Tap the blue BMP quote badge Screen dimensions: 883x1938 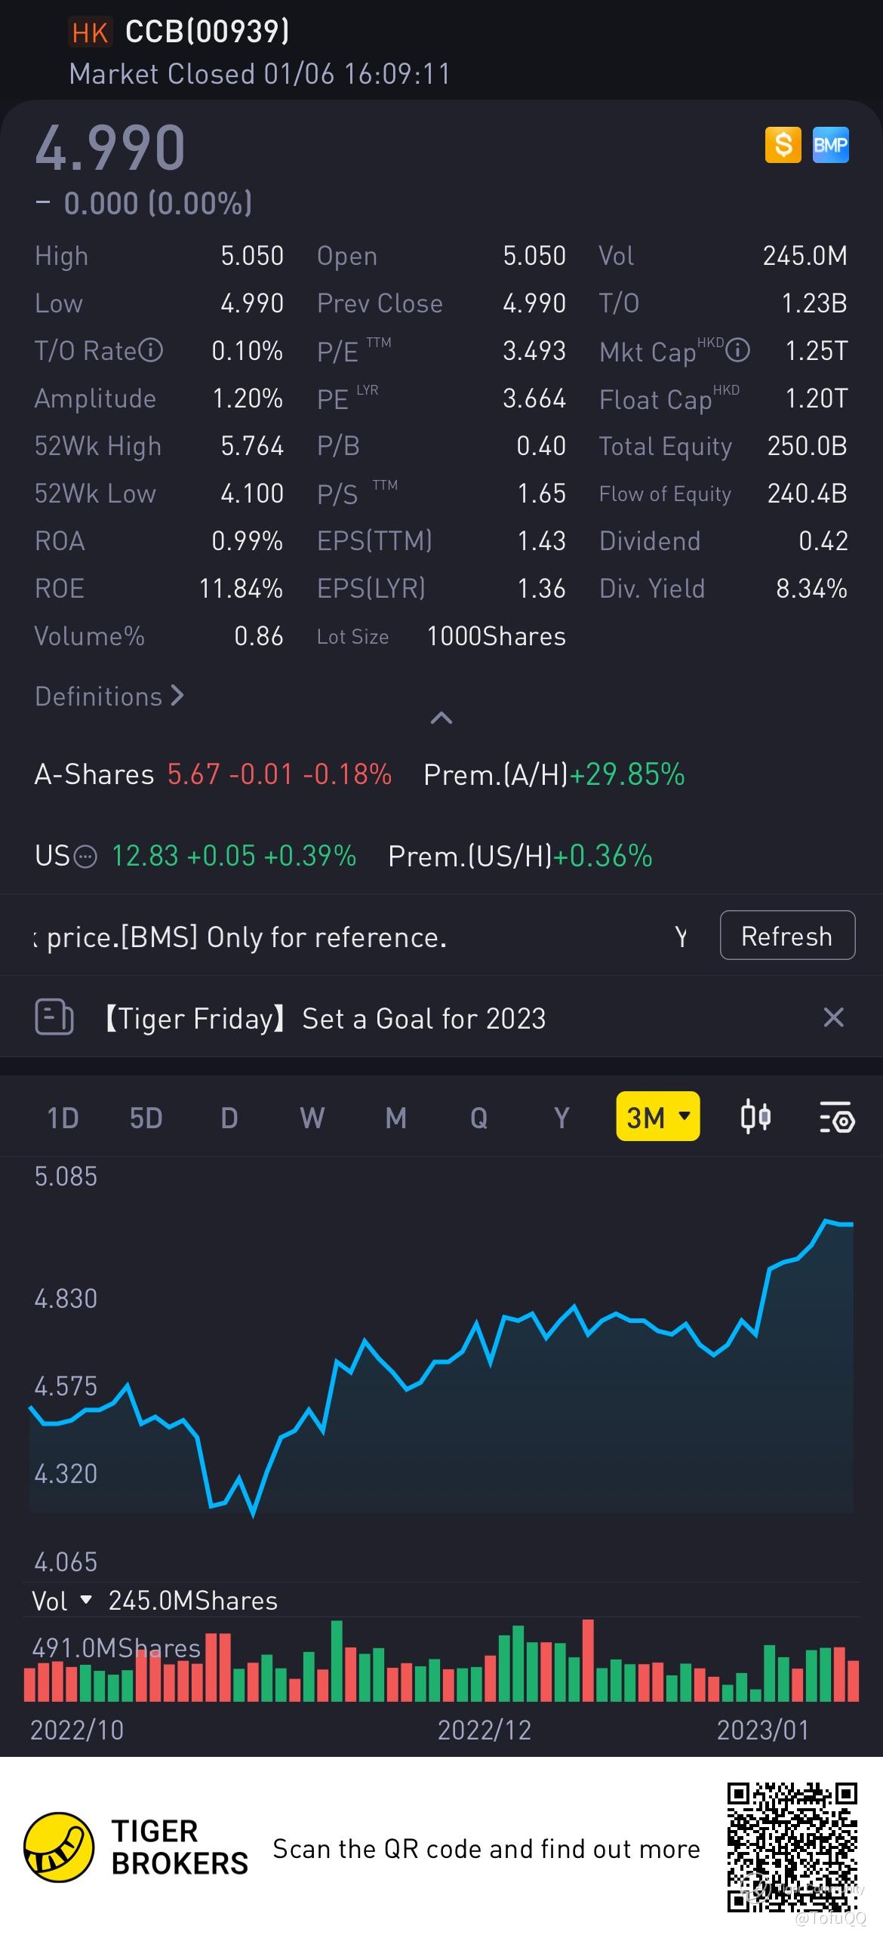point(830,144)
